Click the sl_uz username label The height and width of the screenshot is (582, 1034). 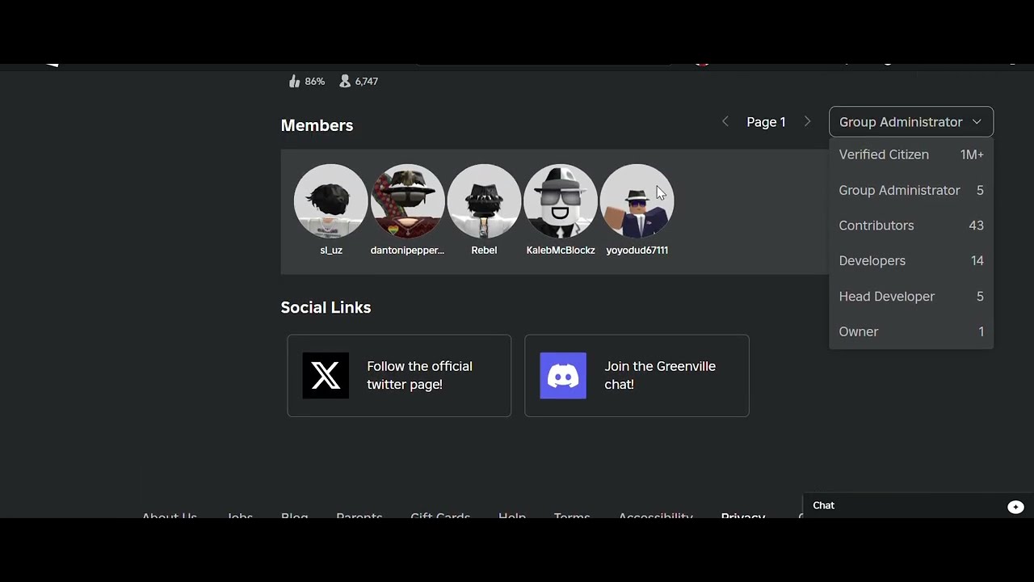point(331,251)
